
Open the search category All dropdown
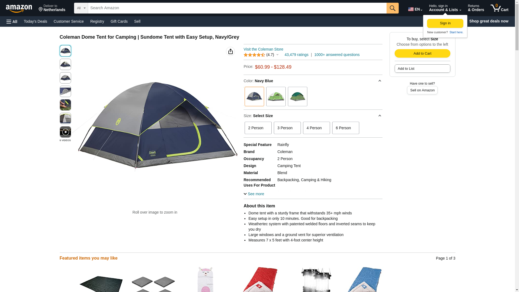(81, 8)
